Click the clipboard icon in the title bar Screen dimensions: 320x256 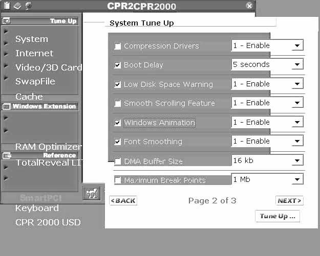(x=7, y=6)
